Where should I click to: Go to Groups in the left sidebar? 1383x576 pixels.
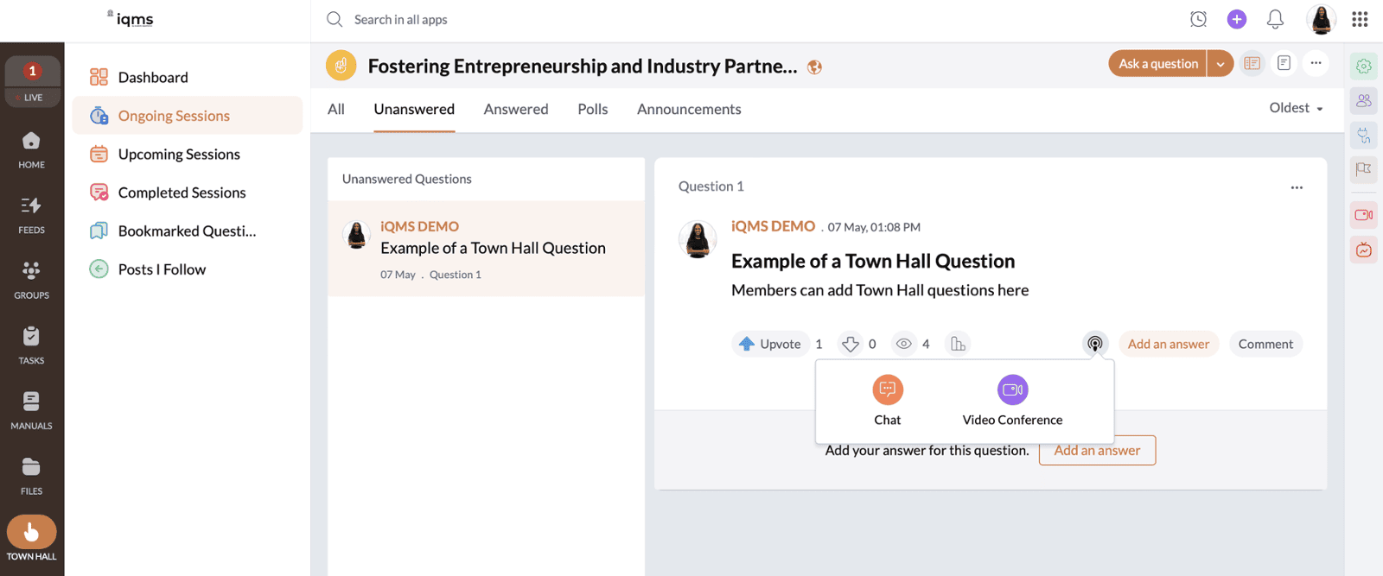[x=31, y=280]
